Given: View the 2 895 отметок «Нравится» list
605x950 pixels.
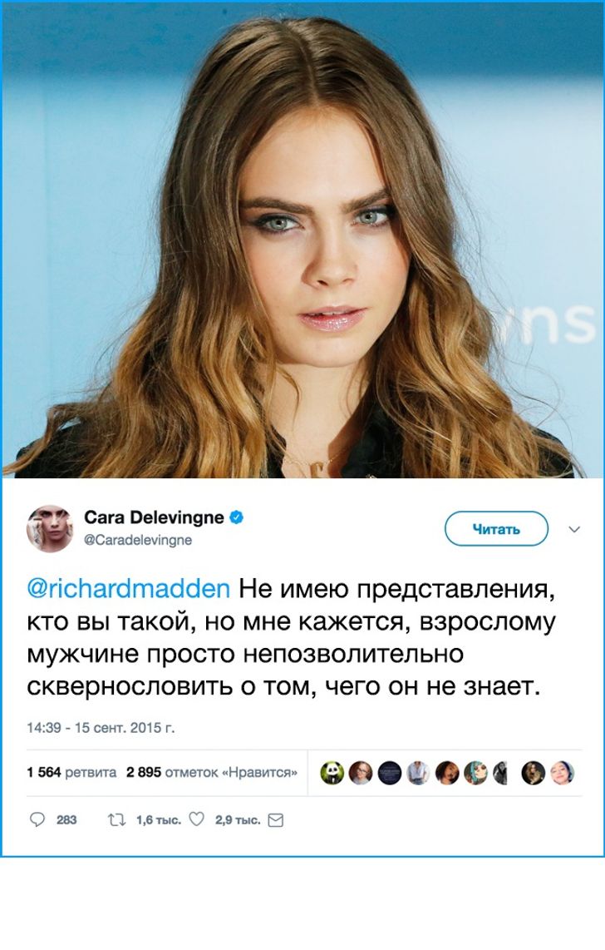Looking at the screenshot, I should tap(212, 773).
